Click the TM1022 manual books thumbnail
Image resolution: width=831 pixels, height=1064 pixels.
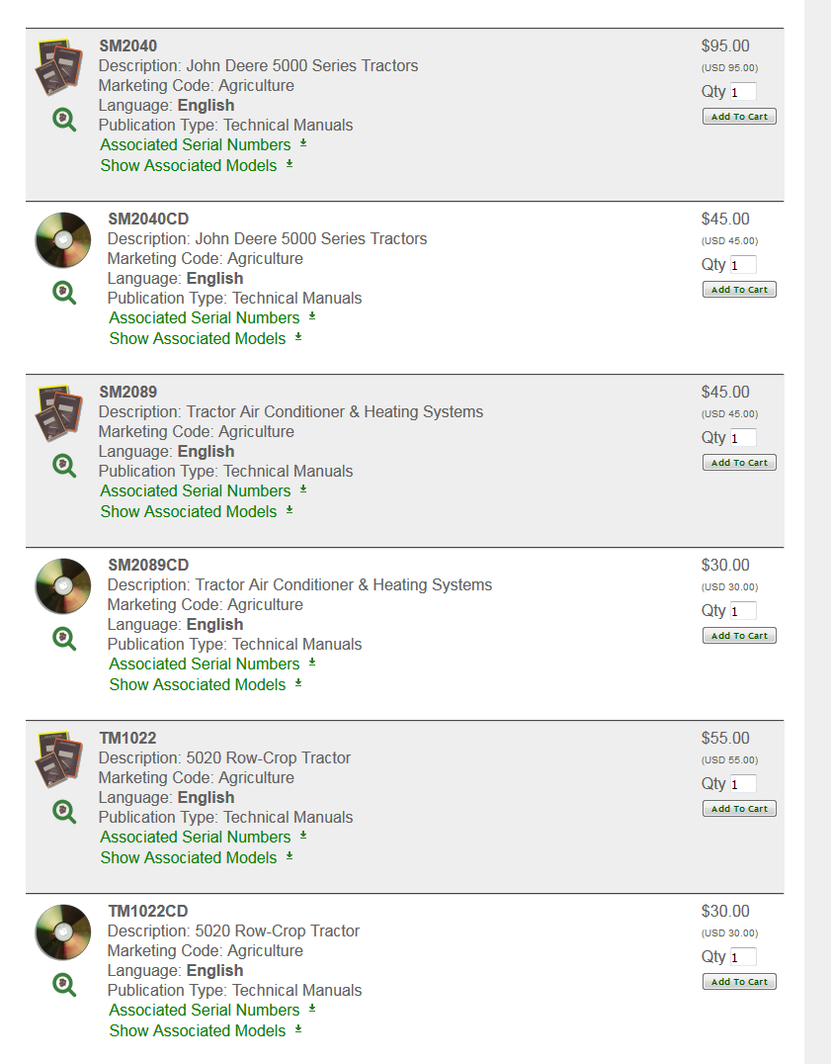tap(58, 759)
